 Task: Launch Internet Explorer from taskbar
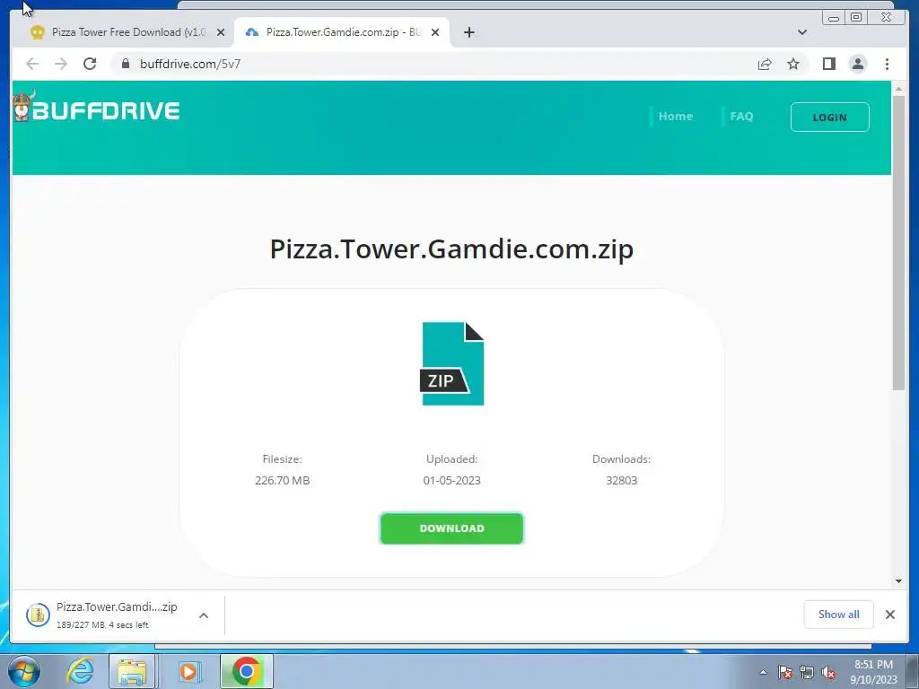point(80,671)
